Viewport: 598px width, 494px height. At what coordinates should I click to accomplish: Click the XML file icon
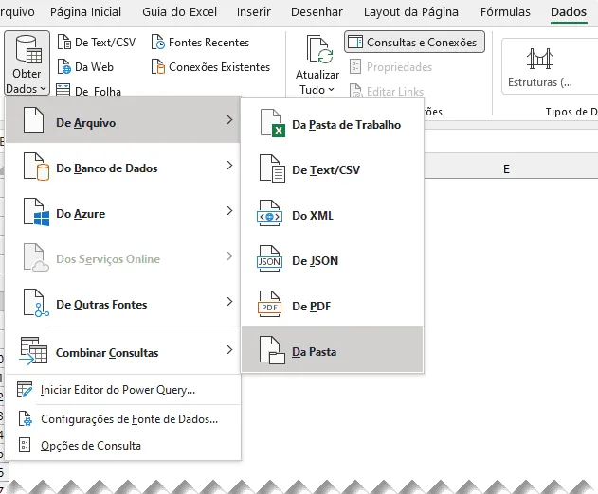pos(270,213)
